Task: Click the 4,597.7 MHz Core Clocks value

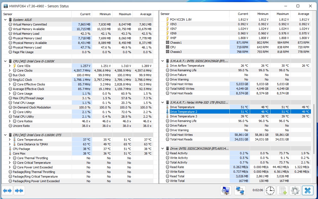Action: pos(82,70)
